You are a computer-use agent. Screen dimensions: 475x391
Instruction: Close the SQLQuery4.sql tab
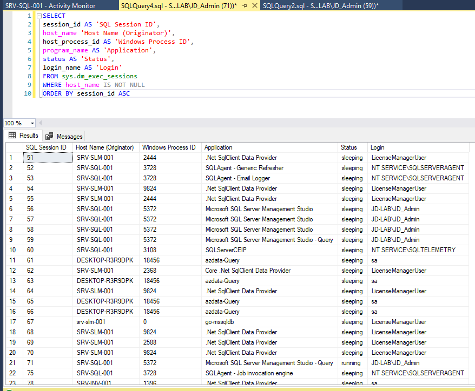pos(254,5)
